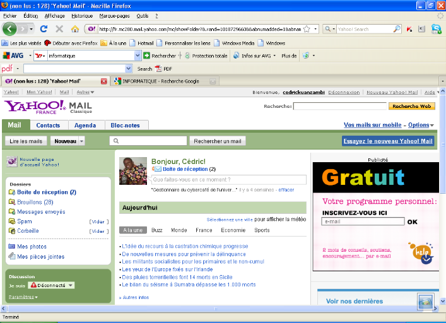
Task: Reload the page with the blue Reload icon
Action: [x=44, y=29]
